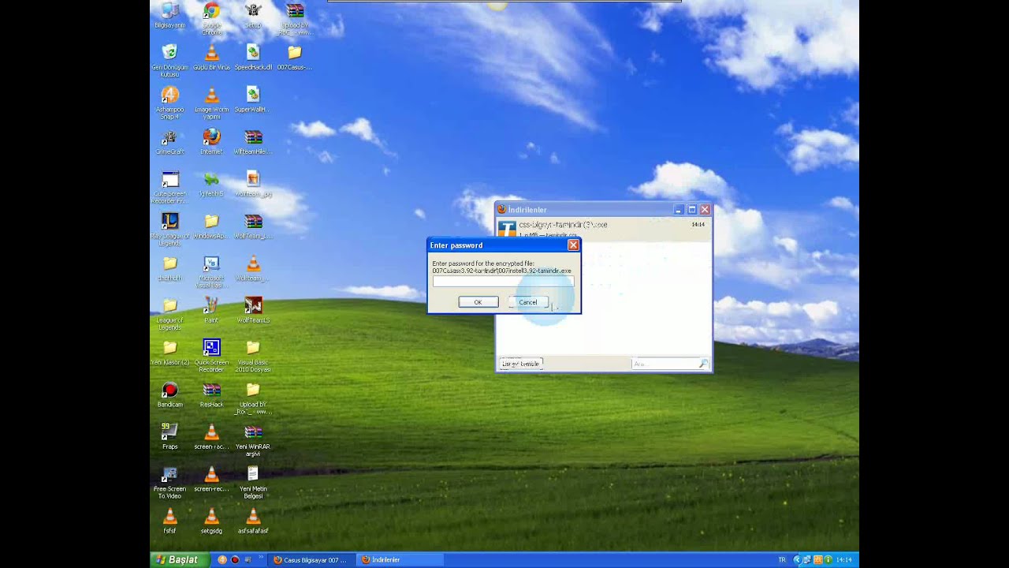Click the Listeyi temizle button in İndirilenler
Viewport: 1009px width, 568px height.
point(520,364)
